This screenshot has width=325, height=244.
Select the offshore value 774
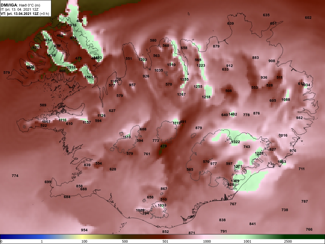coord(15,176)
